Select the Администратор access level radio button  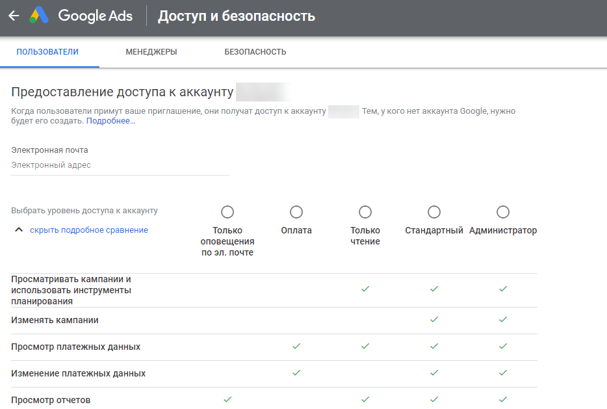pyautogui.click(x=502, y=211)
